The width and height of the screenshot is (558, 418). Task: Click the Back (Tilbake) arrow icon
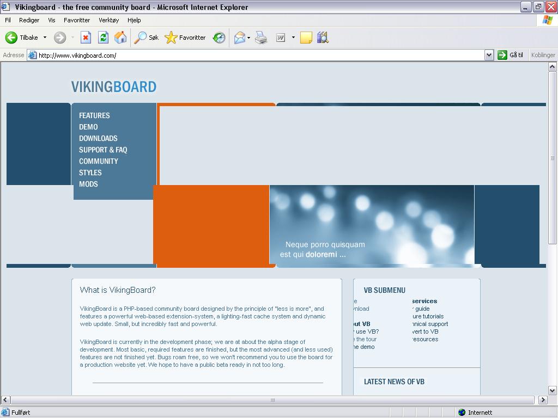(11, 38)
